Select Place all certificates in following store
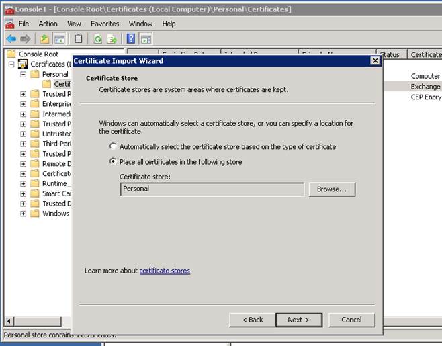442x346 pixels. pyautogui.click(x=113, y=162)
